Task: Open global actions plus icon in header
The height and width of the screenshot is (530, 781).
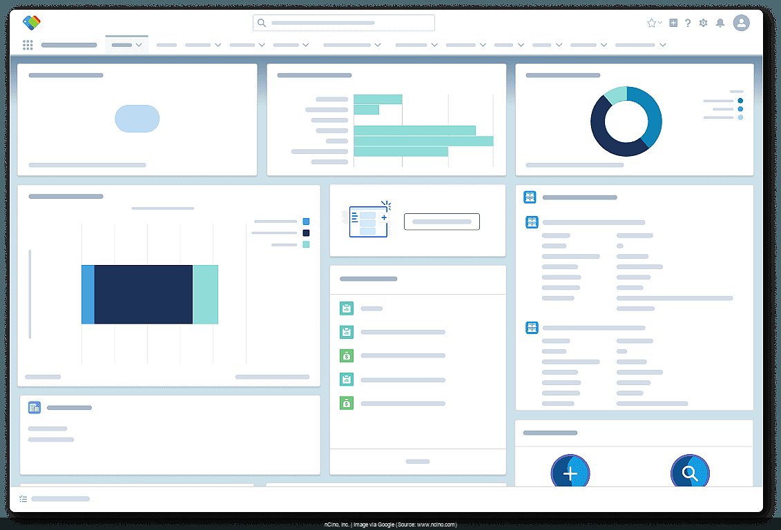Action: [x=673, y=23]
